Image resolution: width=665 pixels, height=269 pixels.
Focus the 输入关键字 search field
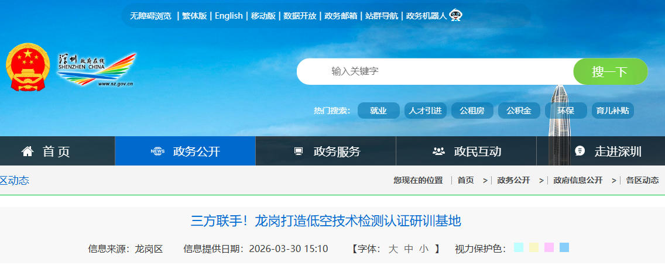pos(435,71)
